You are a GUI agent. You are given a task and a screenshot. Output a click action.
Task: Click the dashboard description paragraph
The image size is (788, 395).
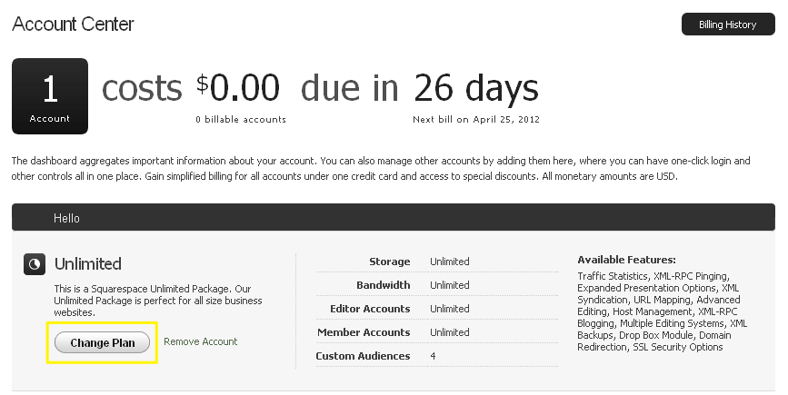(x=381, y=168)
